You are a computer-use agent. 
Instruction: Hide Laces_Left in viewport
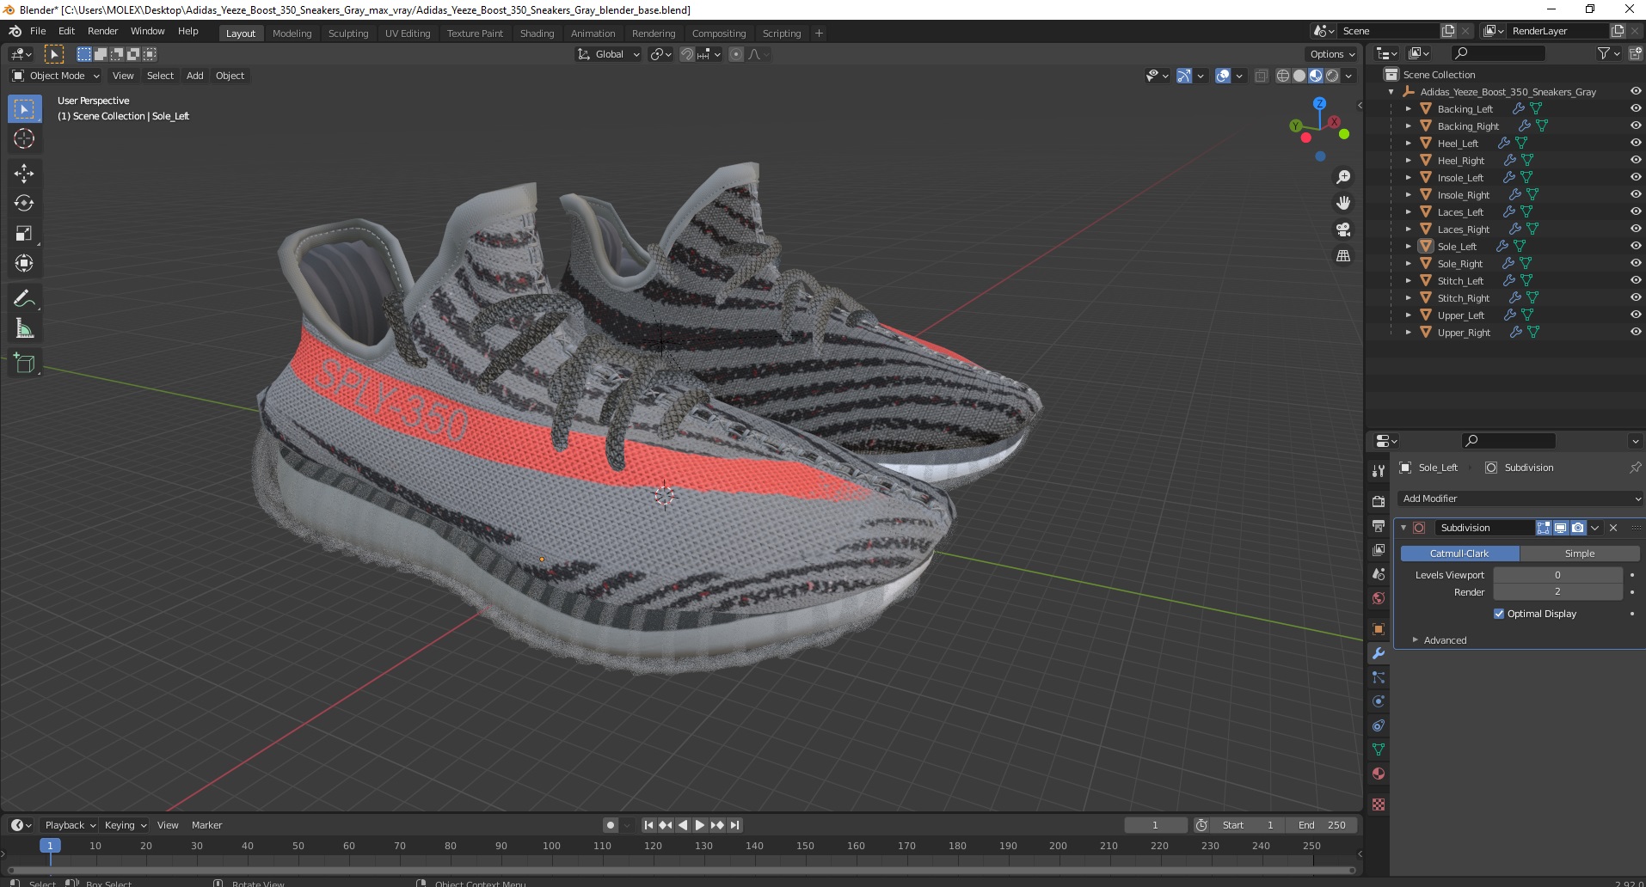pyautogui.click(x=1635, y=211)
